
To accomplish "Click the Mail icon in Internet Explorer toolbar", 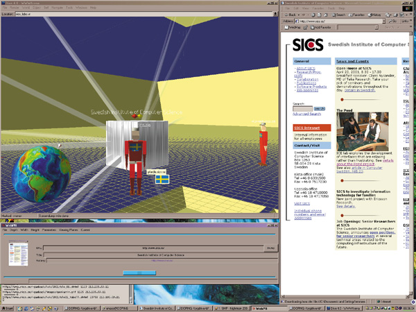I will click(x=388, y=15).
